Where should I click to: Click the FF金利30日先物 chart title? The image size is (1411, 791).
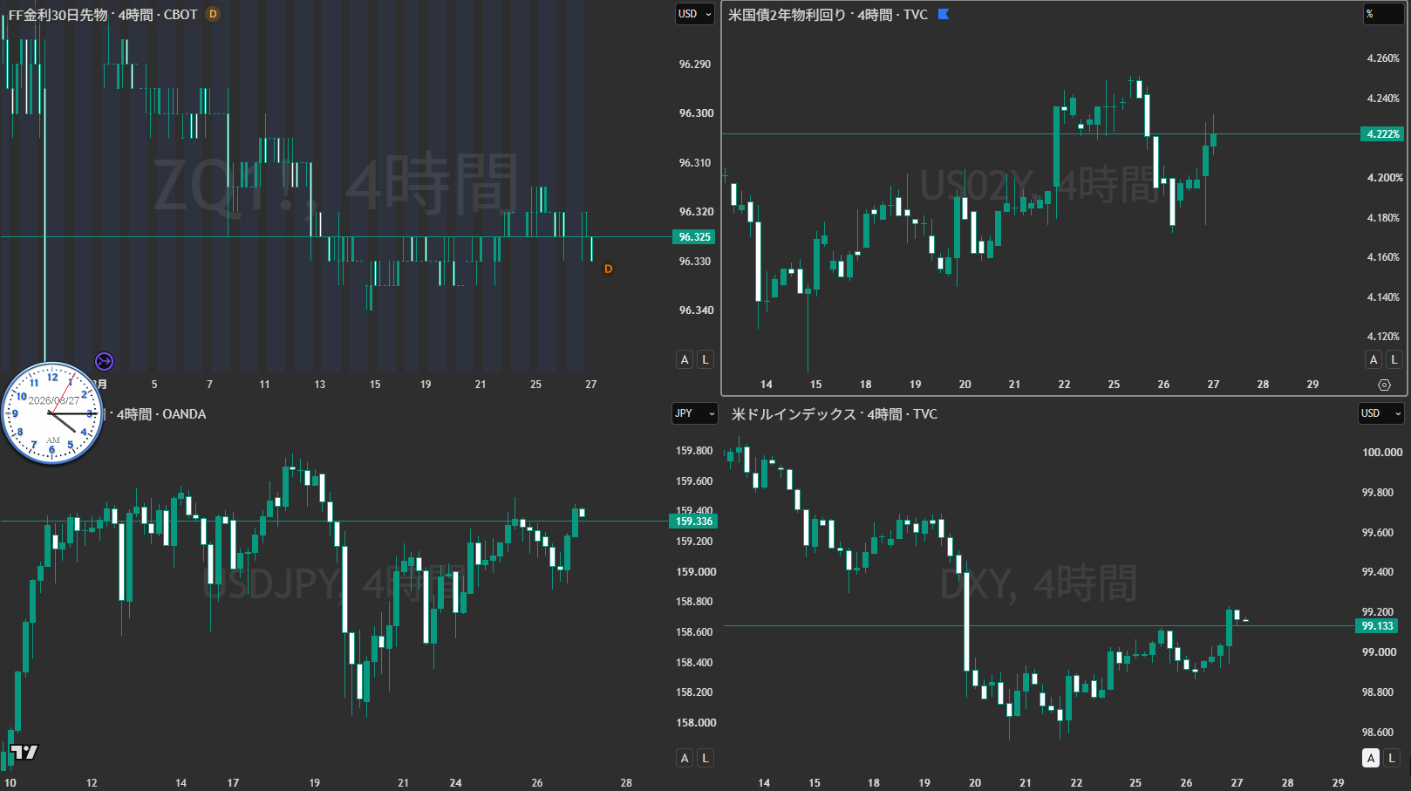[103, 15]
